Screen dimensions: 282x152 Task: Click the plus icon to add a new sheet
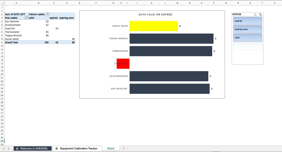[124, 148]
